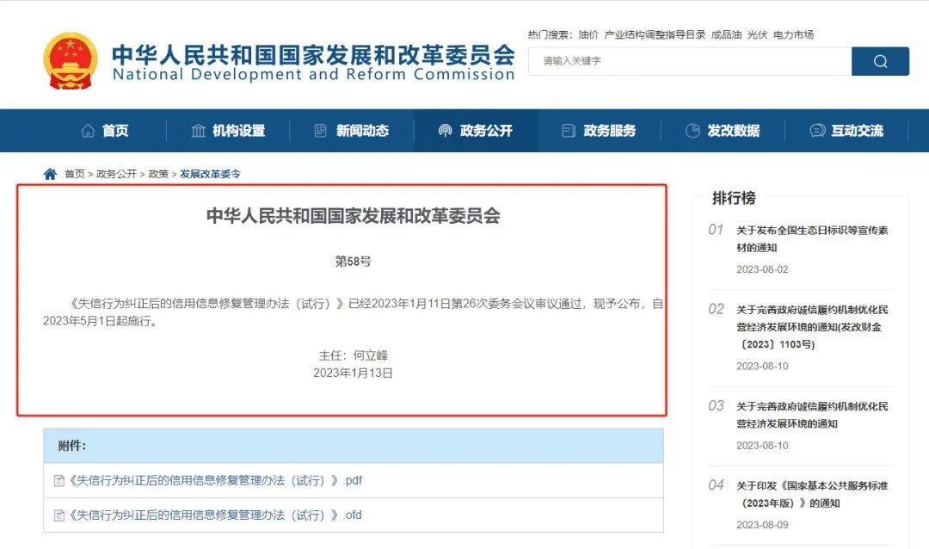Click the date 2023-08-09 in ranking

point(762,525)
